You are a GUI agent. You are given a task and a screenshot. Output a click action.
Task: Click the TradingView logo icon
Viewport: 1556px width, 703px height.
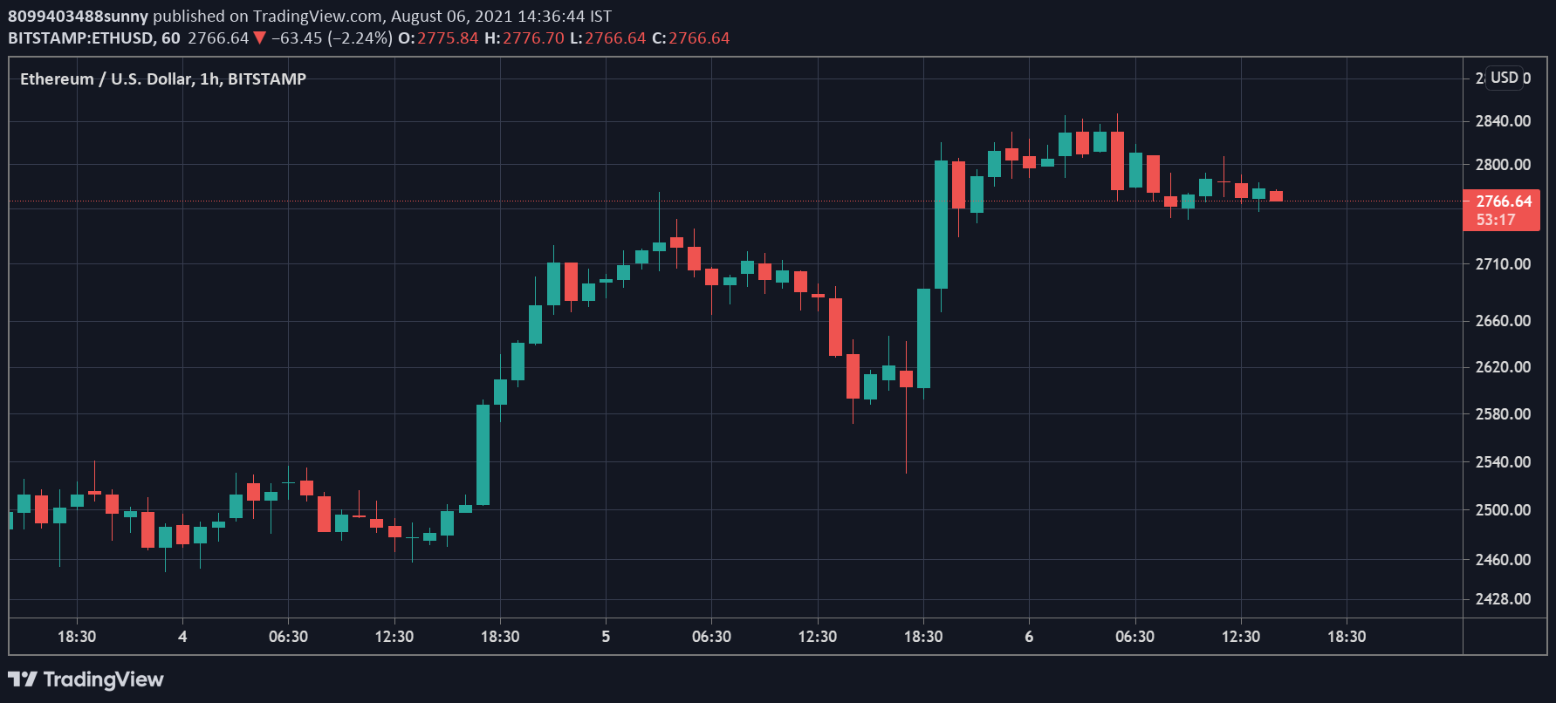click(x=23, y=679)
